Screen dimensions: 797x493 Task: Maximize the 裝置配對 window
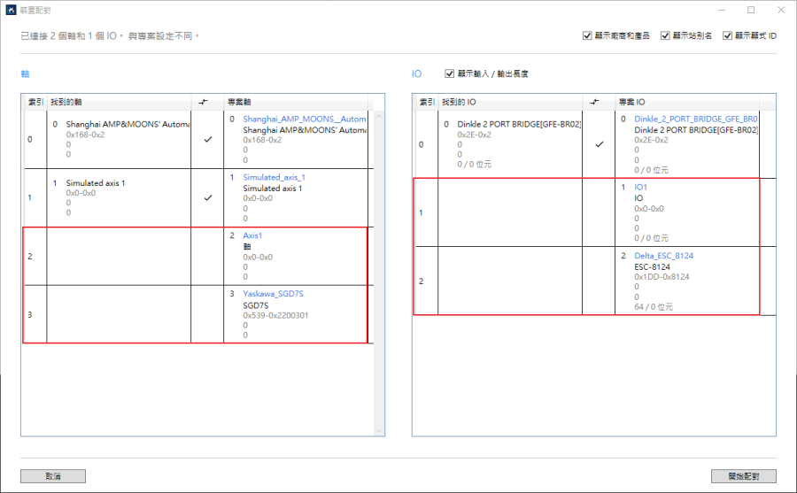pos(751,10)
